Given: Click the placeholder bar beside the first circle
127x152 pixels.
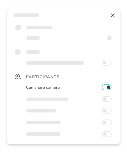Looking at the screenshot, I should (x=39, y=28).
